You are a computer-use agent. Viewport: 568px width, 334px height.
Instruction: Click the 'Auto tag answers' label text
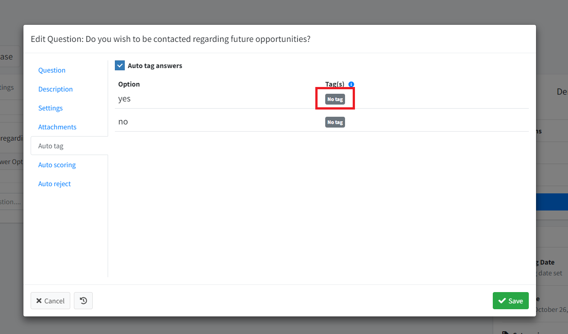[x=155, y=66]
